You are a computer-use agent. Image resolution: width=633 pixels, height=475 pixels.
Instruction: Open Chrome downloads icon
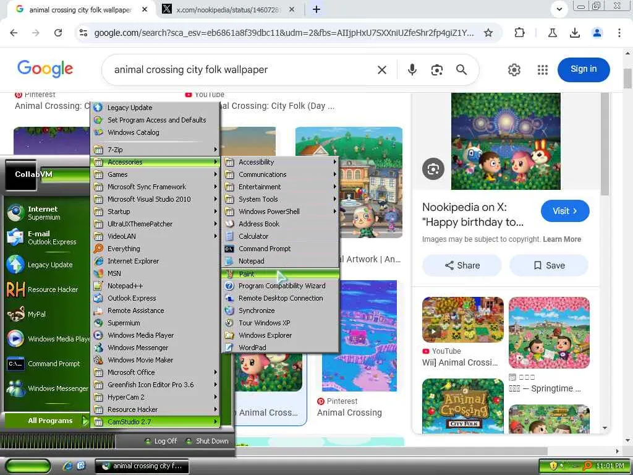coord(574,33)
